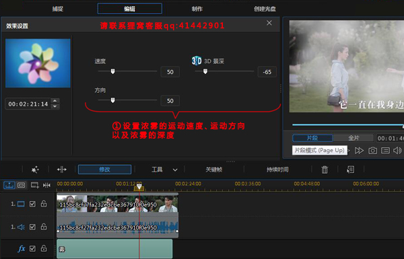Image resolution: width=404 pixels, height=259 pixels.
Task: Click the split clip icon
Action: tap(62, 170)
